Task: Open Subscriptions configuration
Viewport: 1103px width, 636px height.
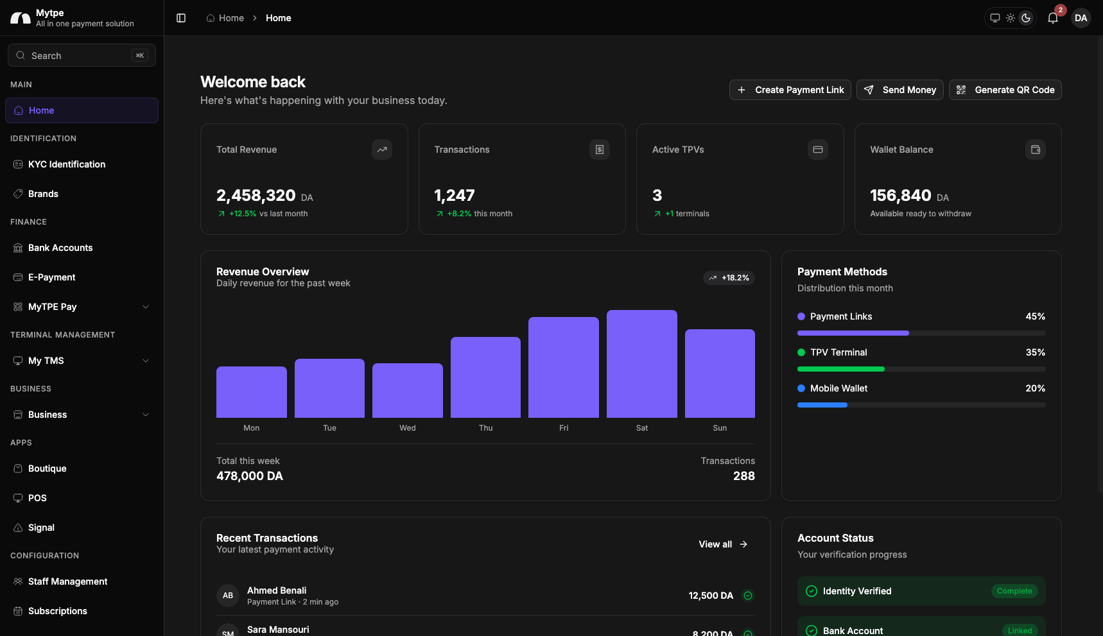Action: pos(57,611)
